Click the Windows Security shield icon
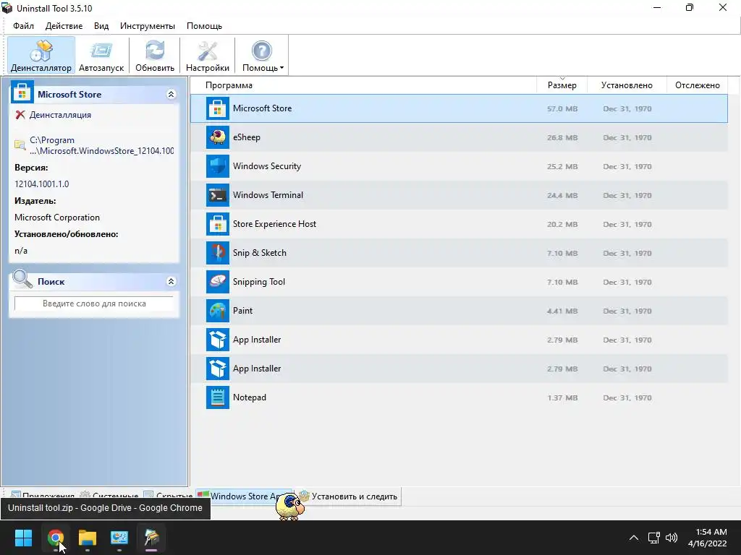 [218, 166]
